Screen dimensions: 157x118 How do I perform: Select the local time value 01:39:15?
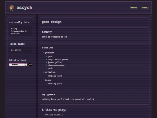(16, 50)
